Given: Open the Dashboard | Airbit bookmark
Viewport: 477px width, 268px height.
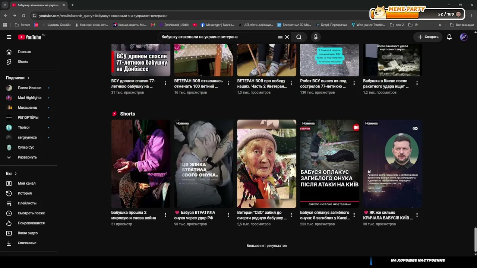Looking at the screenshot, I should click(174, 25).
